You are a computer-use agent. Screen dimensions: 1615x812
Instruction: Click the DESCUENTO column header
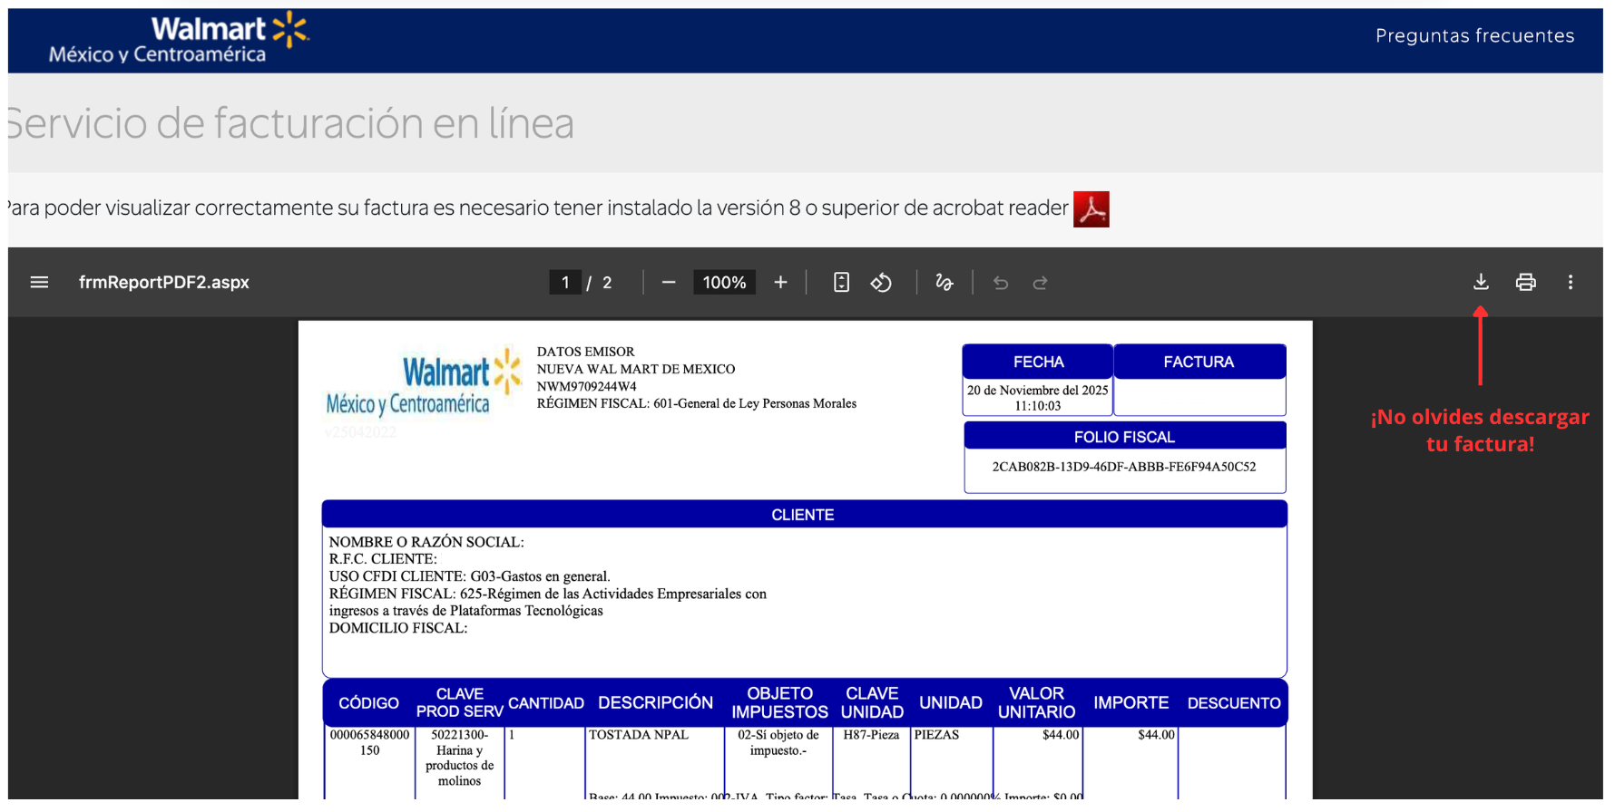(x=1234, y=703)
